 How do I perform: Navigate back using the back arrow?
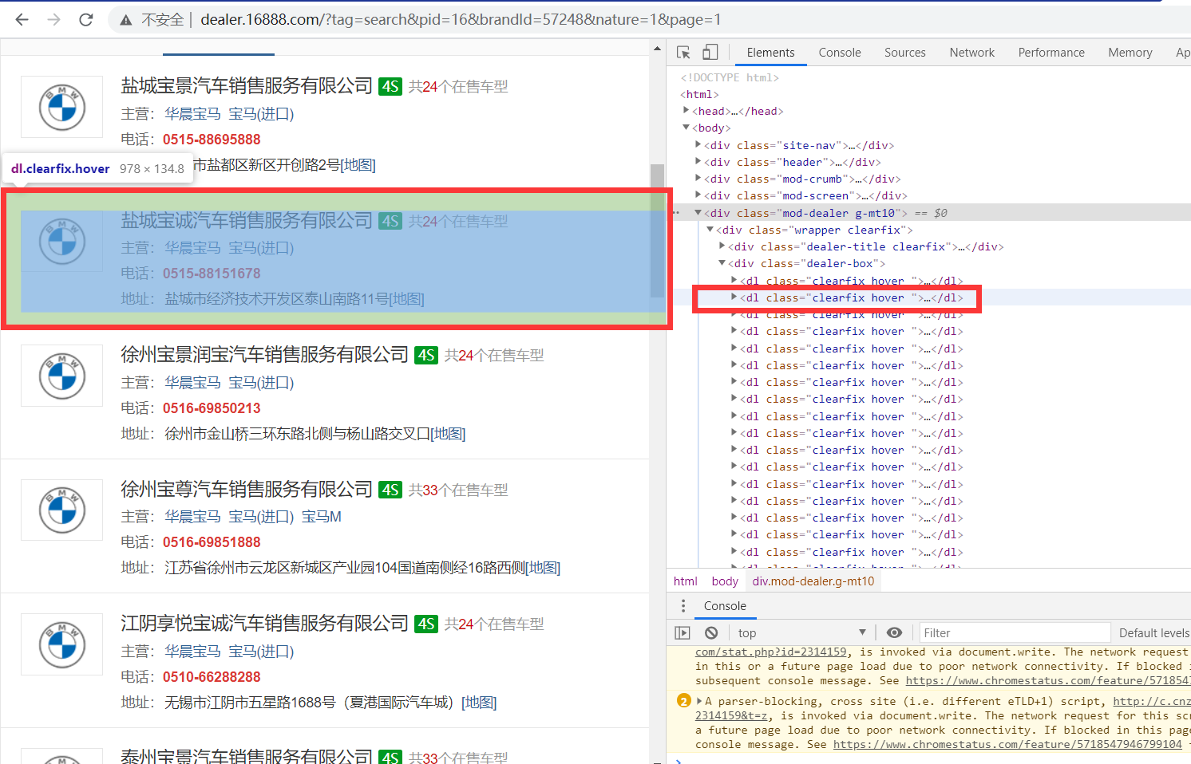[x=22, y=19]
